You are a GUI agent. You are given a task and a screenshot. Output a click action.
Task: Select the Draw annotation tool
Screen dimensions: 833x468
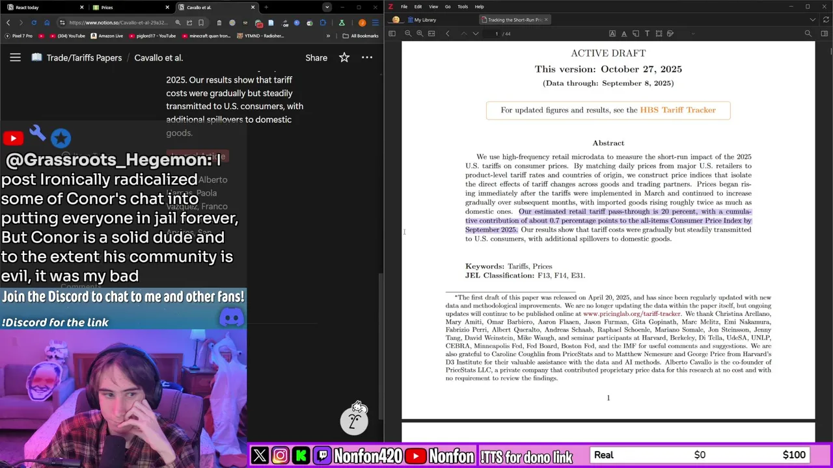tap(670, 33)
